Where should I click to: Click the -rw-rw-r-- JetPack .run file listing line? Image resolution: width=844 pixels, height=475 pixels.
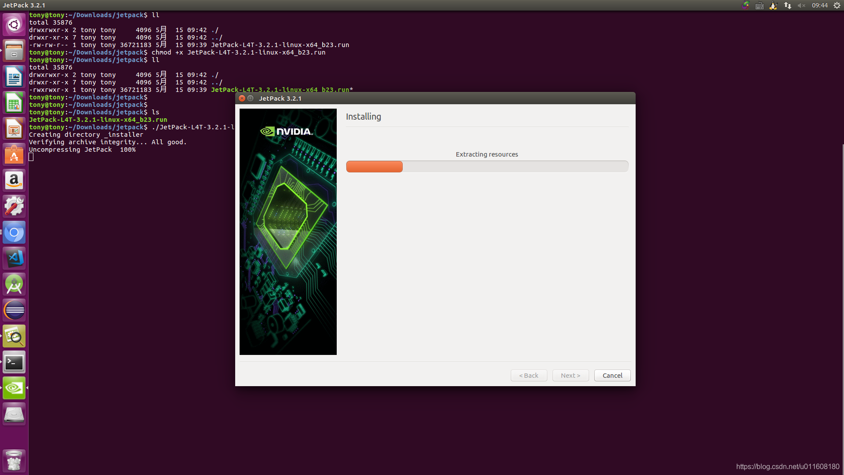189,45
